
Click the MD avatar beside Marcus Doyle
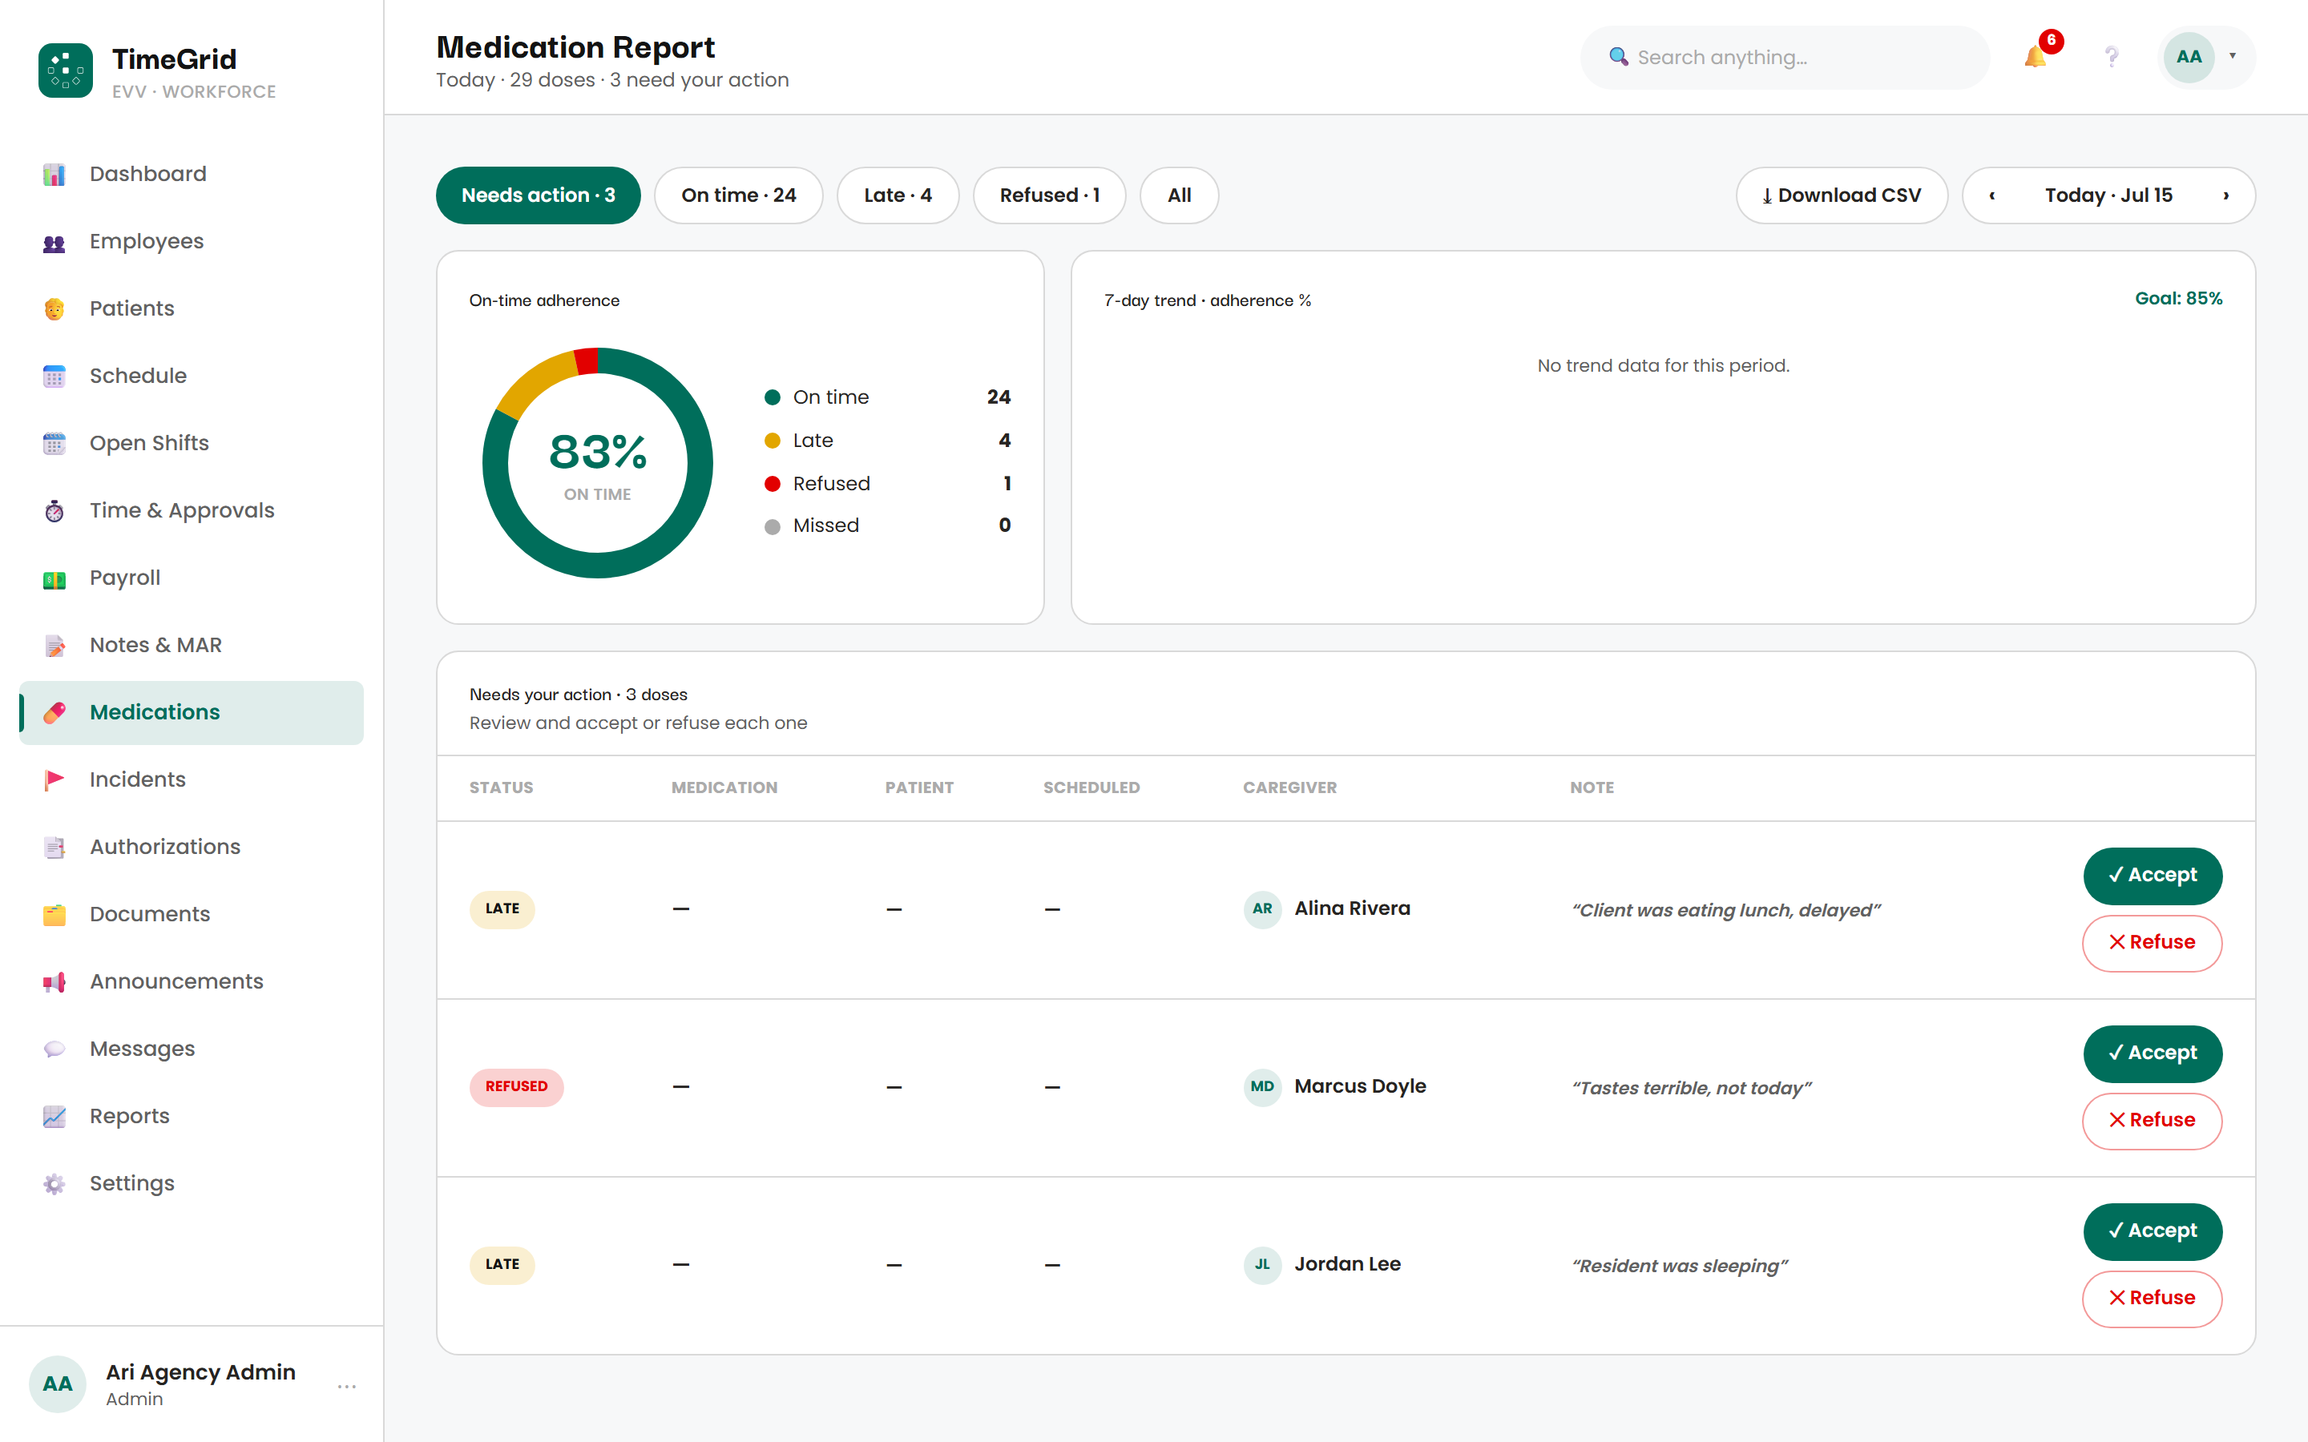(1261, 1087)
